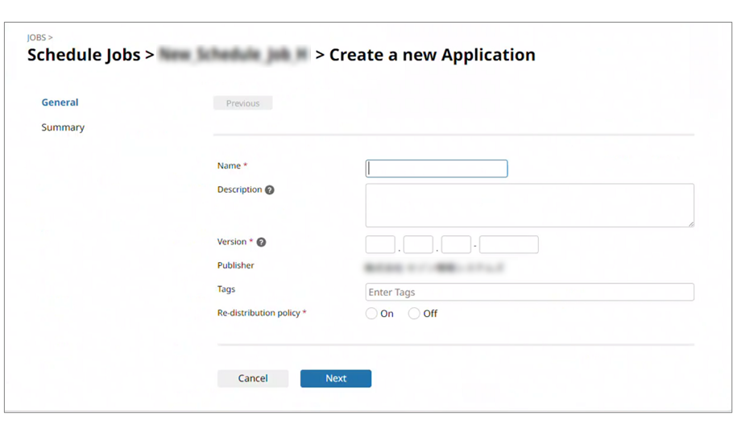Click the Description help question-mark icon

point(270,190)
